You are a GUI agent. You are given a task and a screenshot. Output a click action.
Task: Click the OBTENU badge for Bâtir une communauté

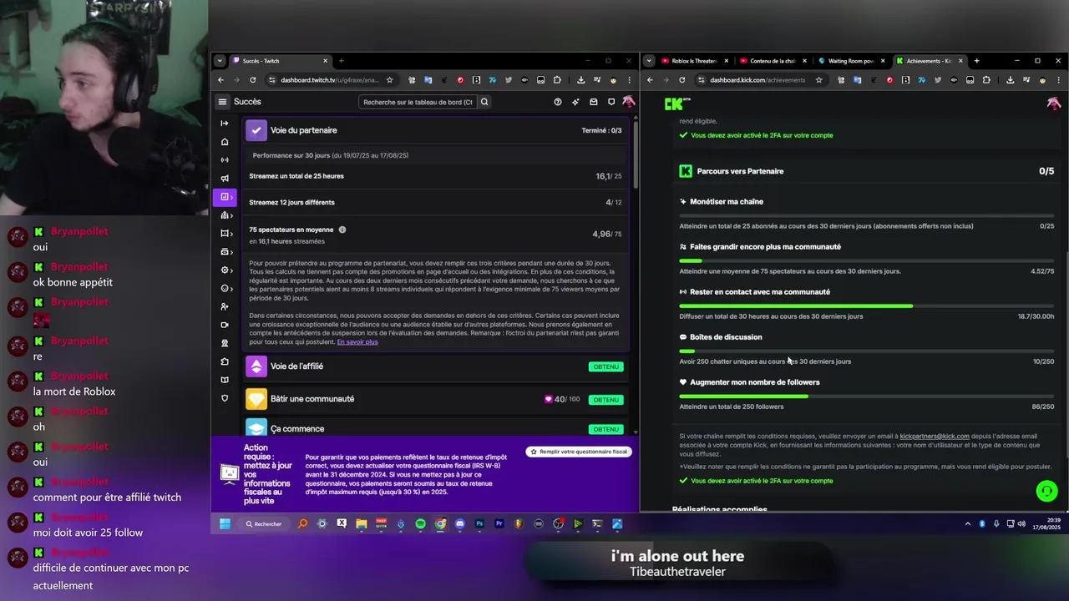[x=605, y=399]
